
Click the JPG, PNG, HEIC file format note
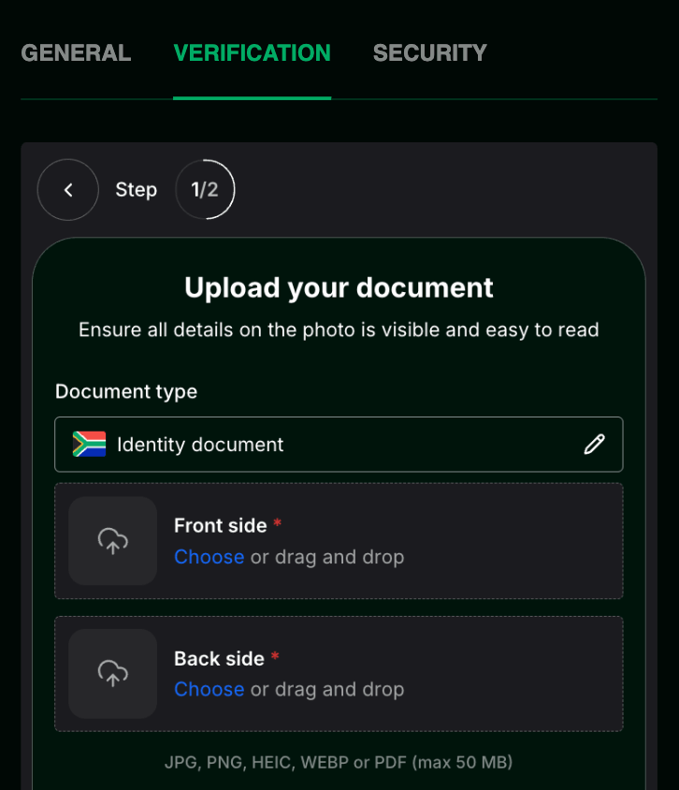pos(339,762)
